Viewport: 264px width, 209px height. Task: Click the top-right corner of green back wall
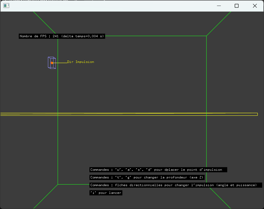[x=206, y=36]
